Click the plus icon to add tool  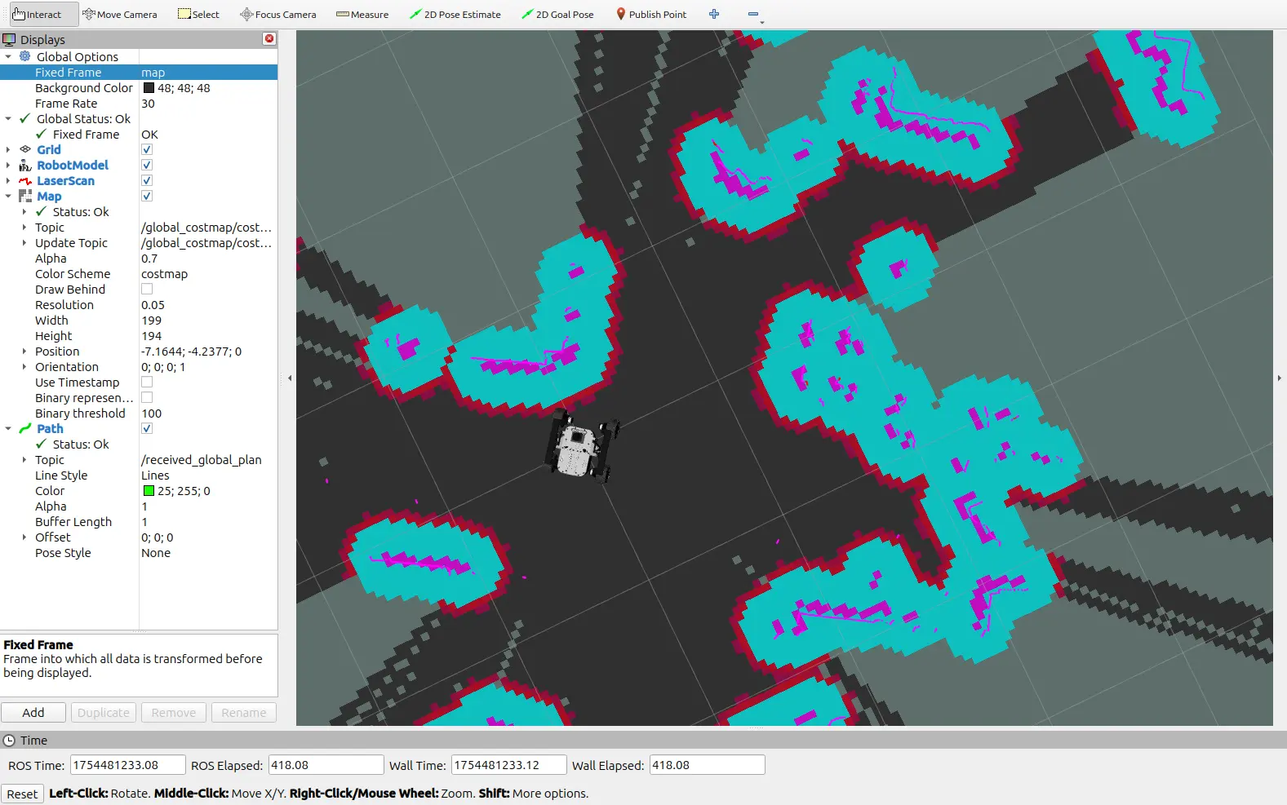(x=714, y=14)
